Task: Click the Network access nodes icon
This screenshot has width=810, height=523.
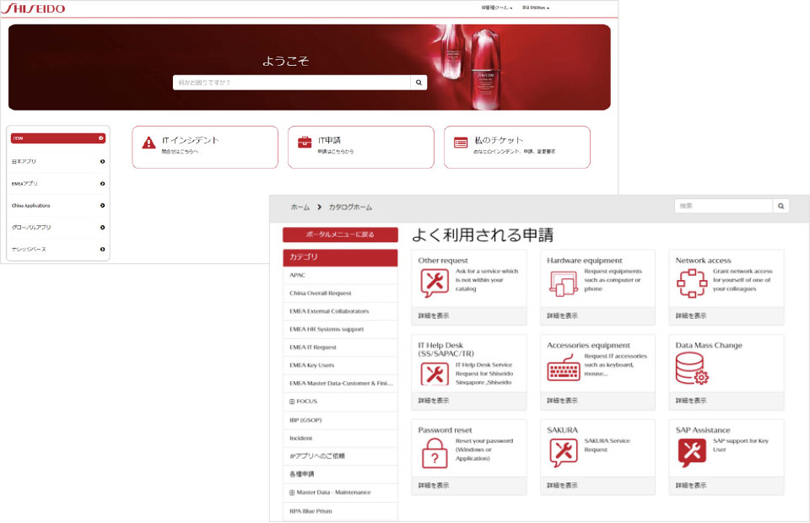Action: pos(692,283)
